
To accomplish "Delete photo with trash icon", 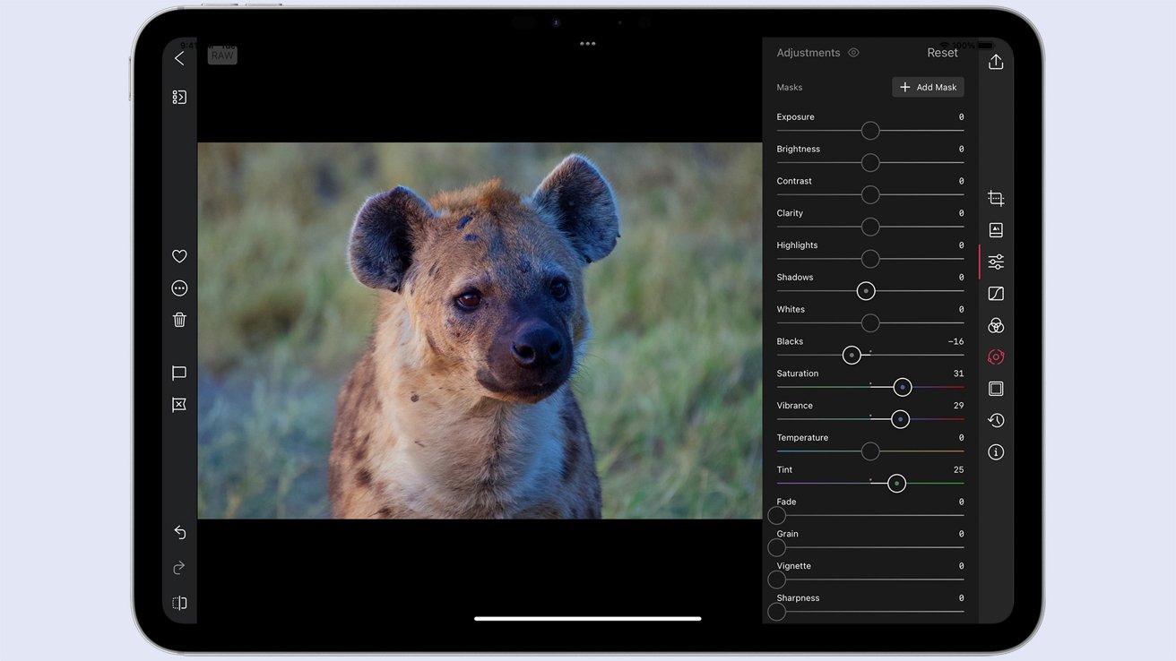I will click(x=179, y=320).
